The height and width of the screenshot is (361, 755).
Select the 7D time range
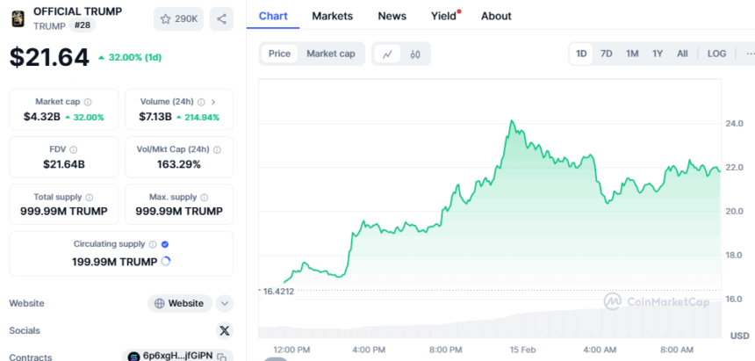coord(607,54)
